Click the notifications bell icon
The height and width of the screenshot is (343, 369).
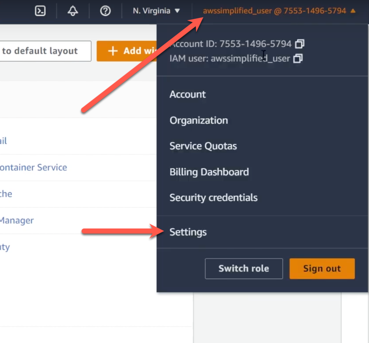pos(73,11)
